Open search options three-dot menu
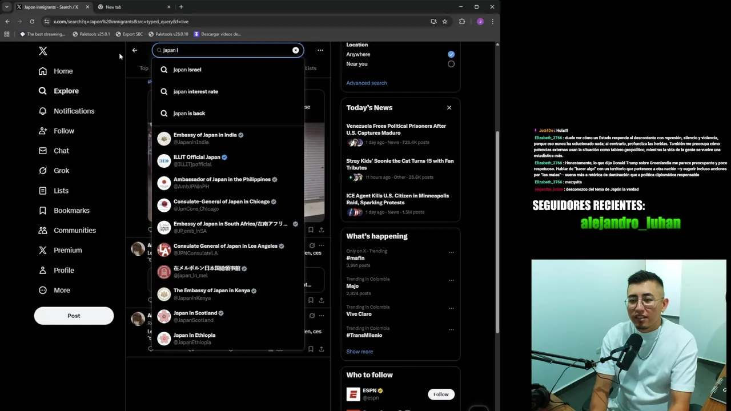 (320, 50)
